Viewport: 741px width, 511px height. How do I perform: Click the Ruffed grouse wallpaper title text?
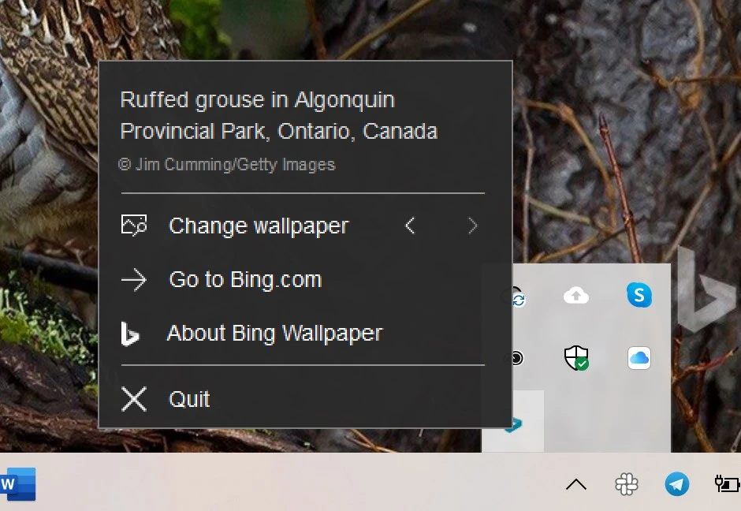pos(279,115)
